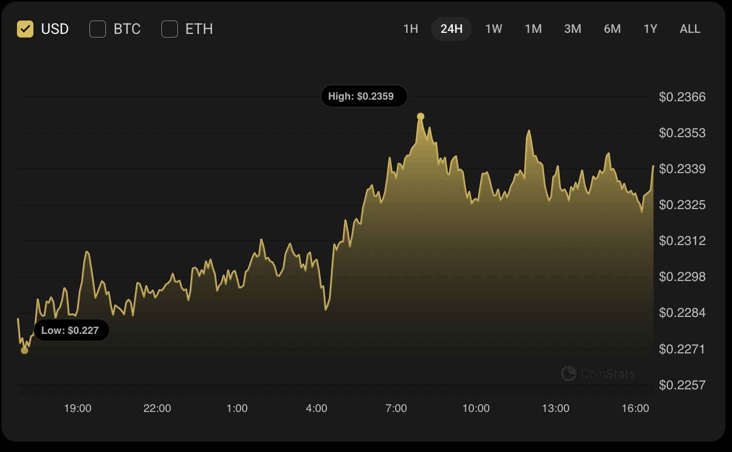Switch to the 1H time range
Screen dimensions: 732x452
(x=411, y=29)
